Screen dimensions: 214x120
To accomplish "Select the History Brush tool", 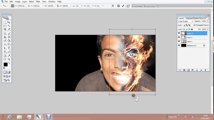I will coord(9,37).
